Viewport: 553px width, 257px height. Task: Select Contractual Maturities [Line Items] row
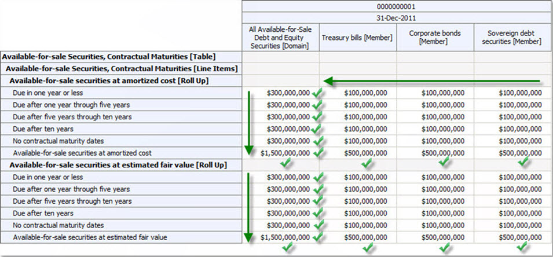(x=121, y=69)
